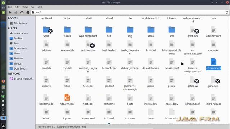This screenshot has height=129, width=230.
Task: Open ramanathan home in Places
Action: [19, 33]
